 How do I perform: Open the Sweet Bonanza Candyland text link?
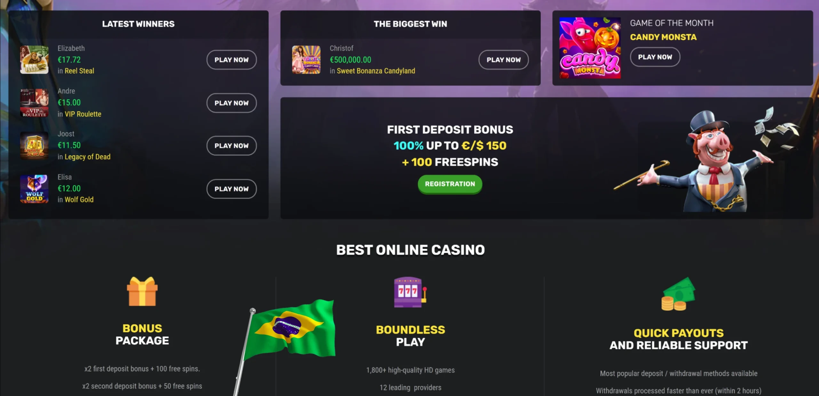(x=376, y=71)
